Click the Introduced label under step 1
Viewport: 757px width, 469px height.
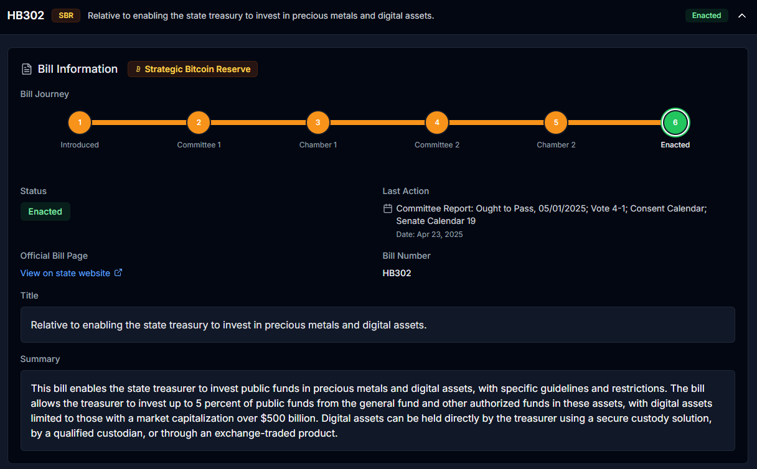pyautogui.click(x=80, y=145)
